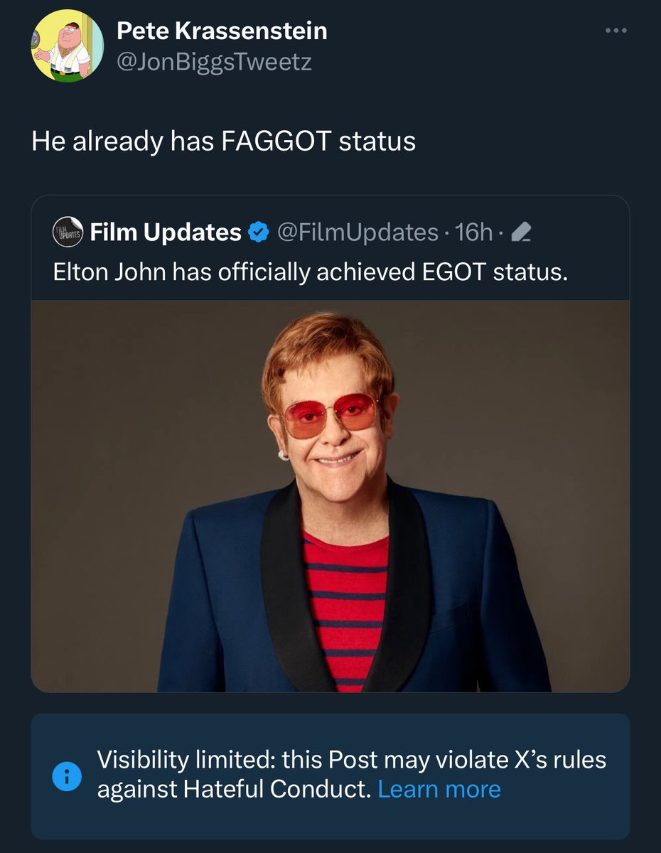
Task: Click the blue info circle icon
Action: pyautogui.click(x=67, y=776)
